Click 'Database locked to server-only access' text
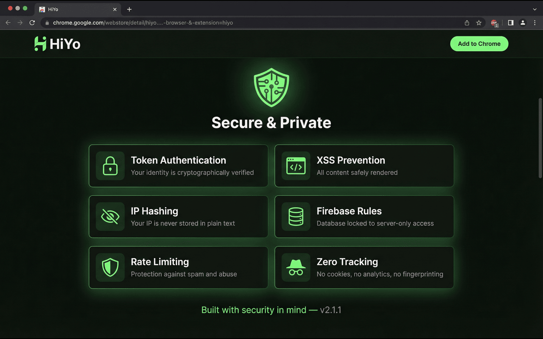The image size is (543, 339). [x=375, y=223]
